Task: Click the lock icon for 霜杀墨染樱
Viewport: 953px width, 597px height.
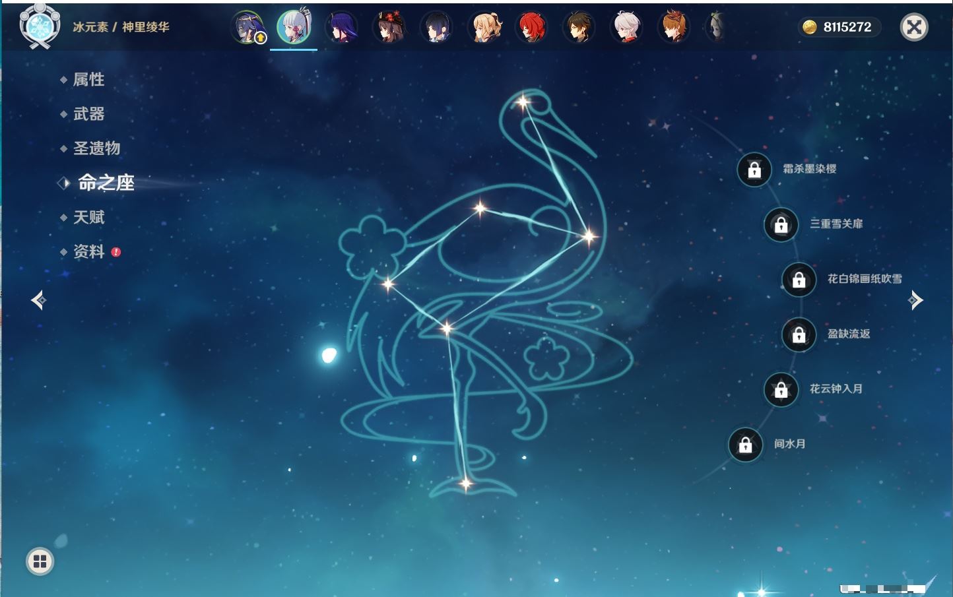Action: [x=754, y=170]
